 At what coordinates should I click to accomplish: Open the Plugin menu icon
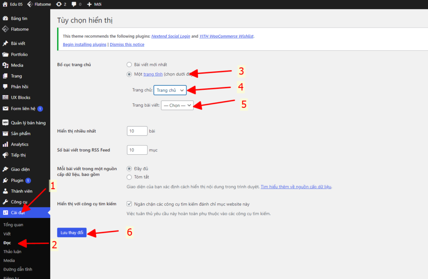[x=5, y=181]
